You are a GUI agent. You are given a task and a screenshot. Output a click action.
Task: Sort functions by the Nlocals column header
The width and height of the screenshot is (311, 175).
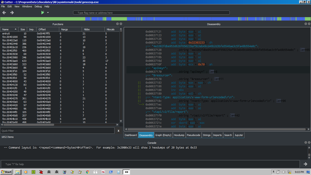click(x=112, y=29)
